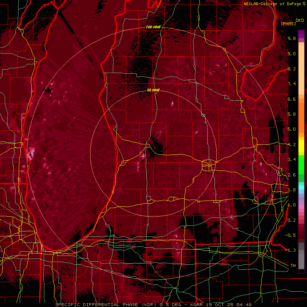This screenshot has height=307, width=307.
Task: Pick the pink color bar segment
Action: 301,207
